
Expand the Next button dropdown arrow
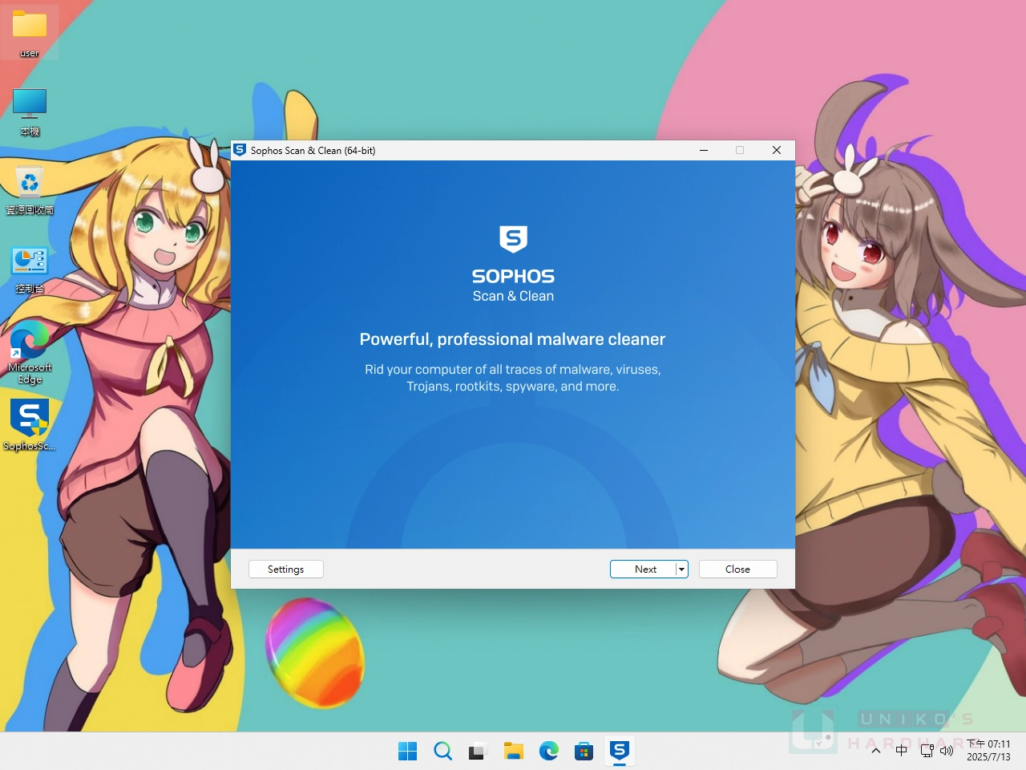click(682, 569)
